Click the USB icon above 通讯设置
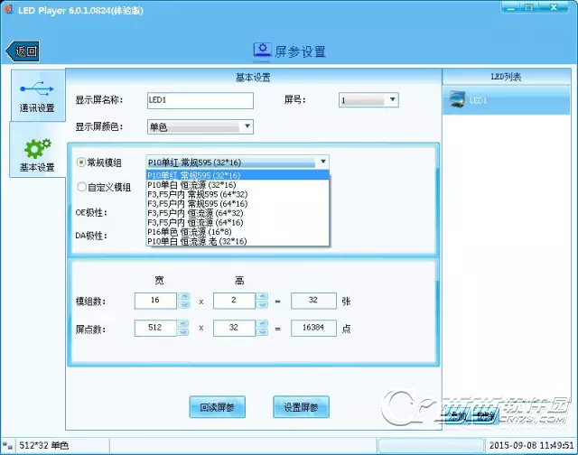 click(37, 88)
